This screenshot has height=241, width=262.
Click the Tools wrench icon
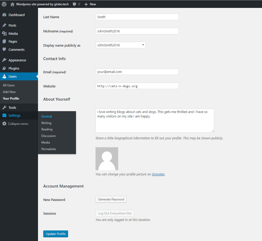coord(4,107)
